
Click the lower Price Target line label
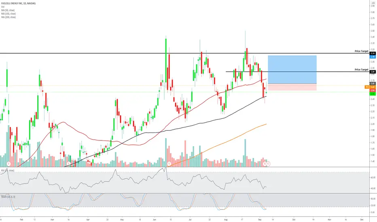tap(361, 69)
